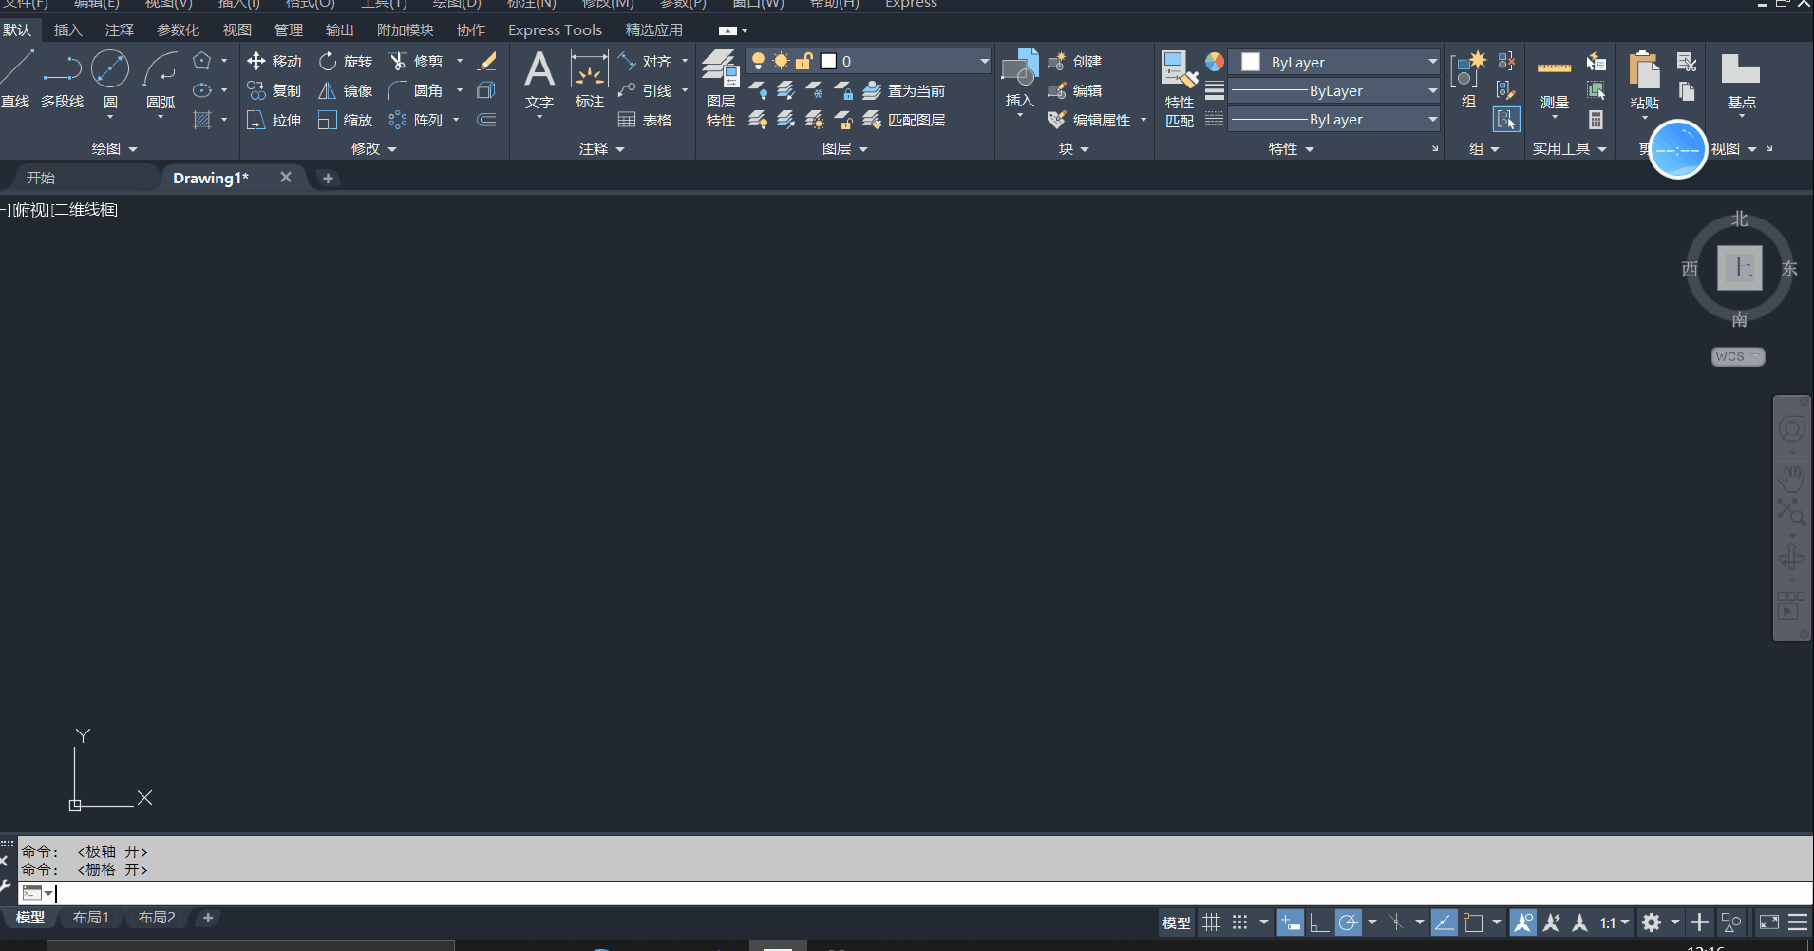The height and width of the screenshot is (951, 1814).
Task: Click the gear workspace settings icon in status bar
Action: click(x=1652, y=922)
